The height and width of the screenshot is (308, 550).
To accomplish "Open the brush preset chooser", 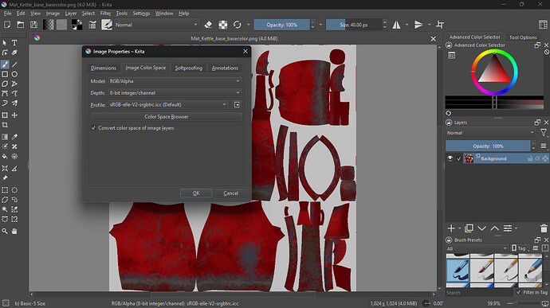I will (107, 25).
